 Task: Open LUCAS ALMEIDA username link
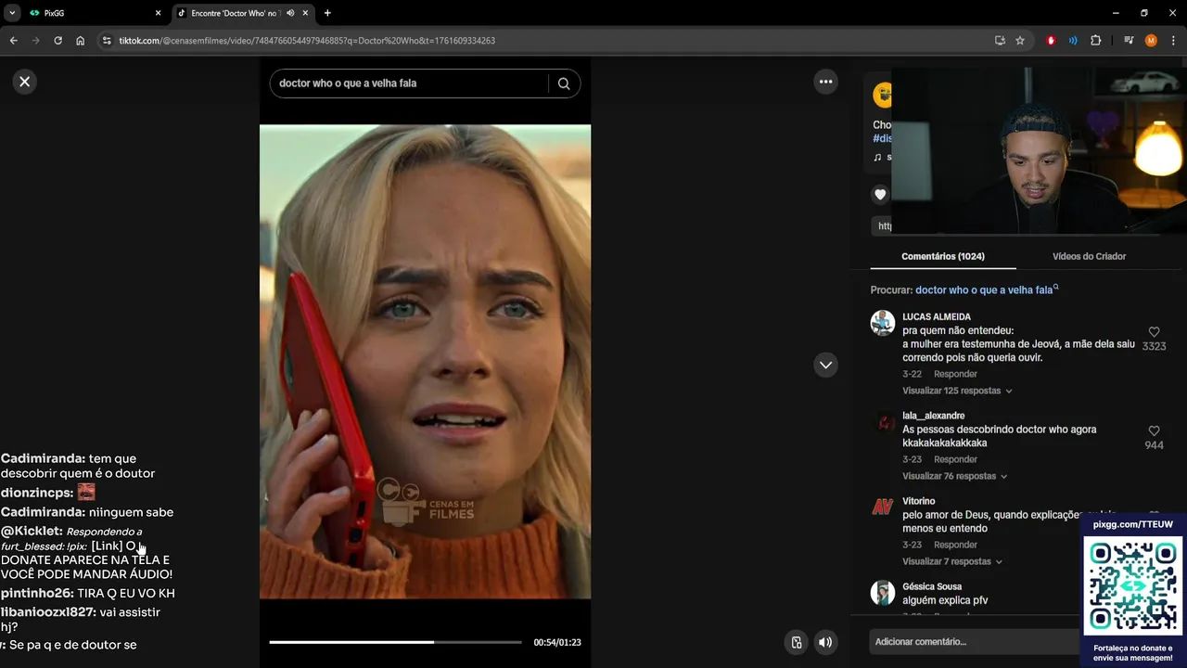[x=937, y=317]
